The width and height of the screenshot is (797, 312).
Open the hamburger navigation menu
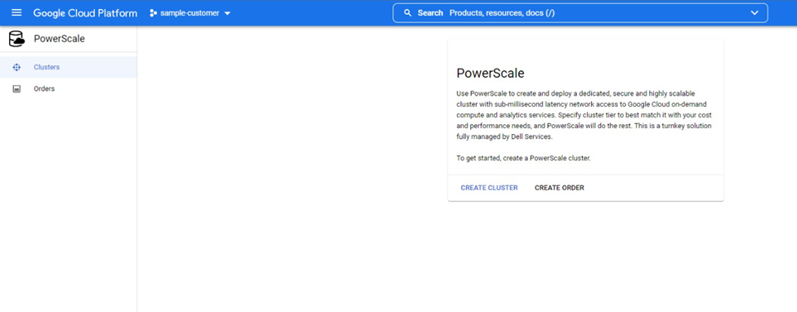pyautogui.click(x=16, y=13)
